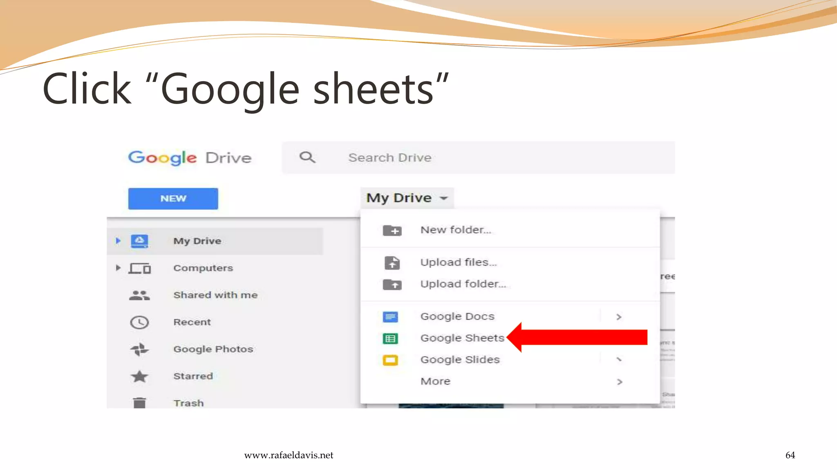Open Starred in the sidebar

193,376
